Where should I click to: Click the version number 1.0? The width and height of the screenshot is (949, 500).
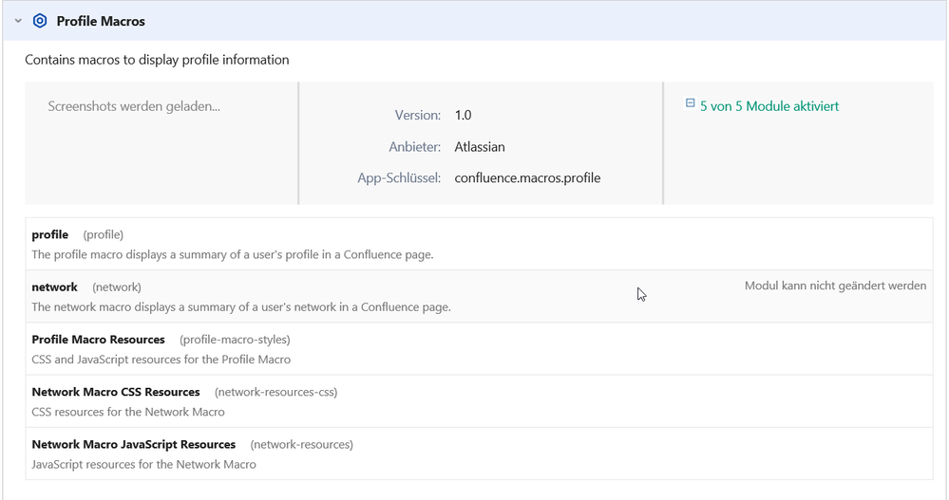coord(463,116)
